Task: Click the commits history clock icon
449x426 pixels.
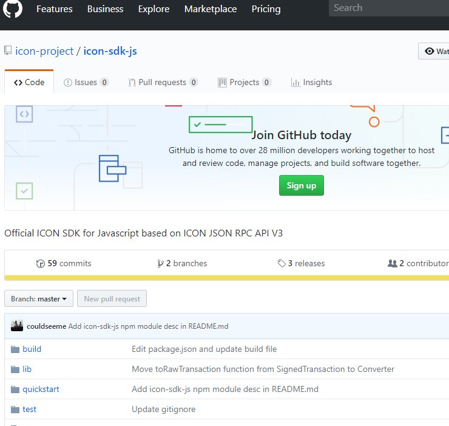Action: click(41, 264)
